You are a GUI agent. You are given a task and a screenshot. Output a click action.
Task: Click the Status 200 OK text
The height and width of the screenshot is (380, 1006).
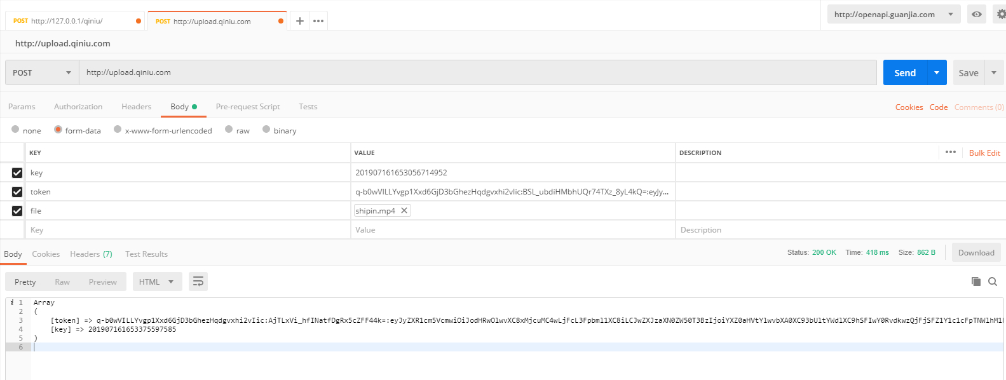pyautogui.click(x=812, y=252)
